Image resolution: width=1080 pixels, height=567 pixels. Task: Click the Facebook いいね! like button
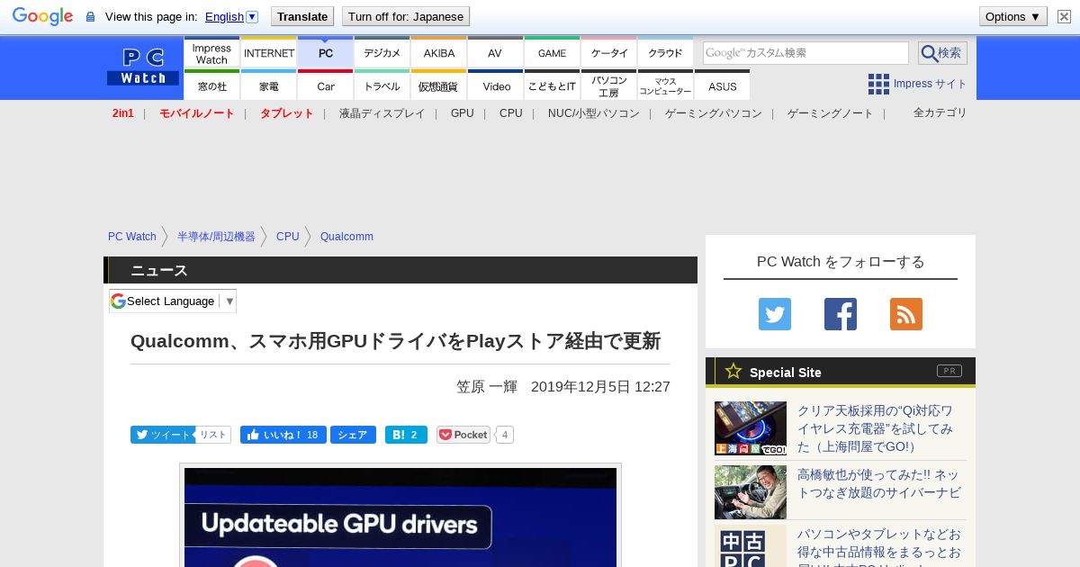283,435
